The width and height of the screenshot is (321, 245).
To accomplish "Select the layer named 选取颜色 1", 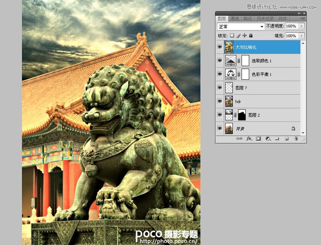I will coord(259,61).
